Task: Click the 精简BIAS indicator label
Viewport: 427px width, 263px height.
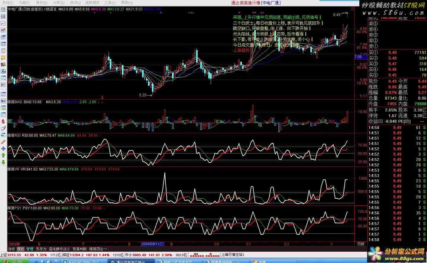Action: tap(15, 102)
